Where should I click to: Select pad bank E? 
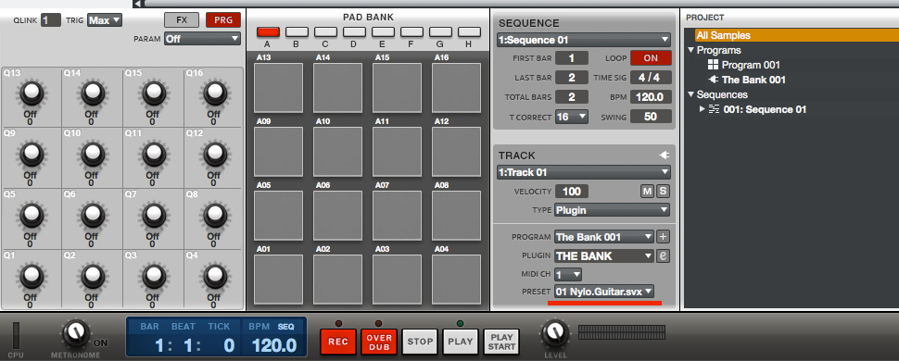(383, 32)
